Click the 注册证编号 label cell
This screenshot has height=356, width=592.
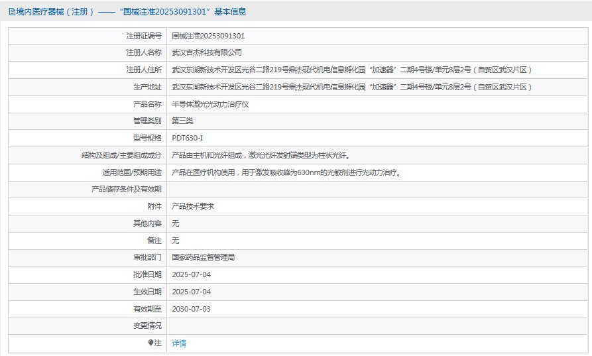pos(144,36)
